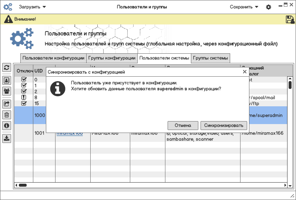Click the download/import icon in sidebar
This screenshot has width=296, height=200.
[x=7, y=139]
